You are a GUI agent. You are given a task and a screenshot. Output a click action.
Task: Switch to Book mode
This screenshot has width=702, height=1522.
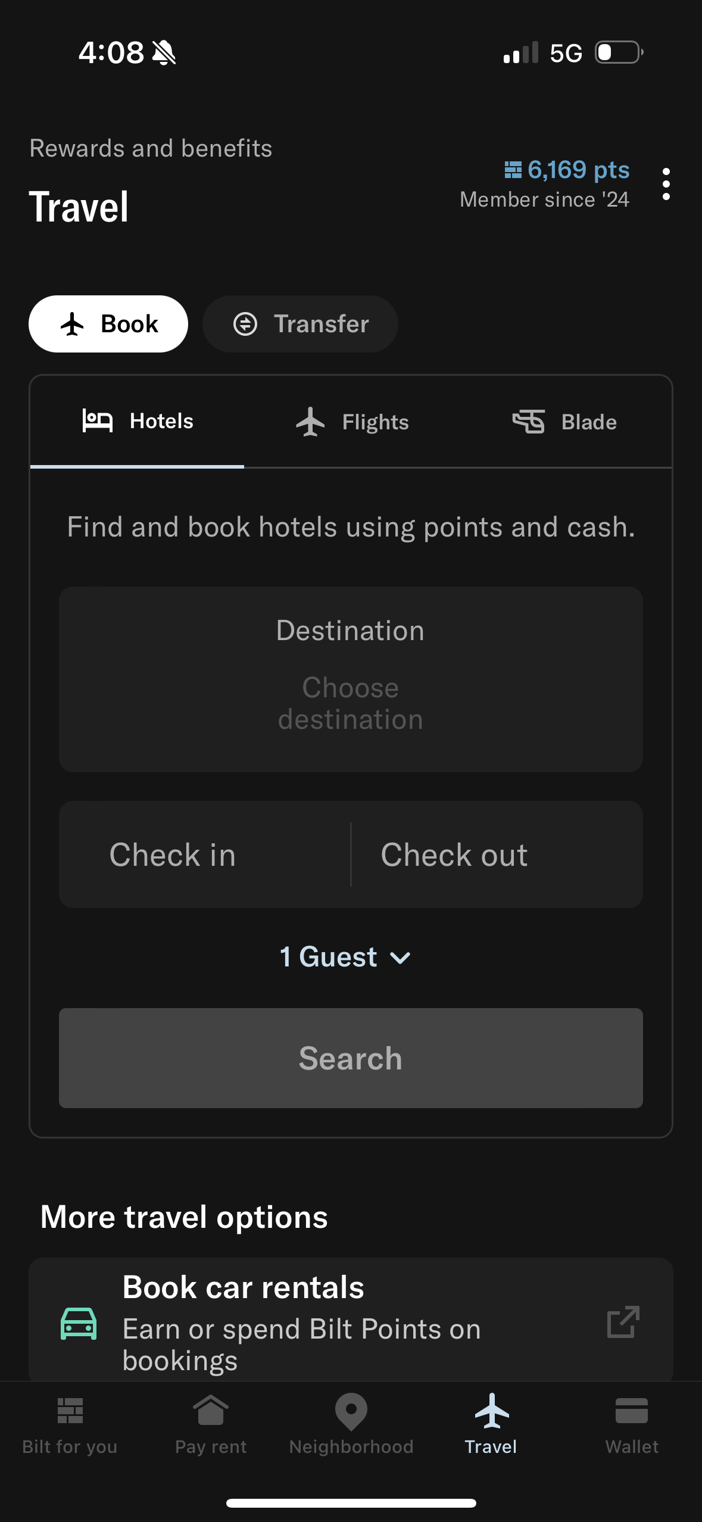pos(108,324)
